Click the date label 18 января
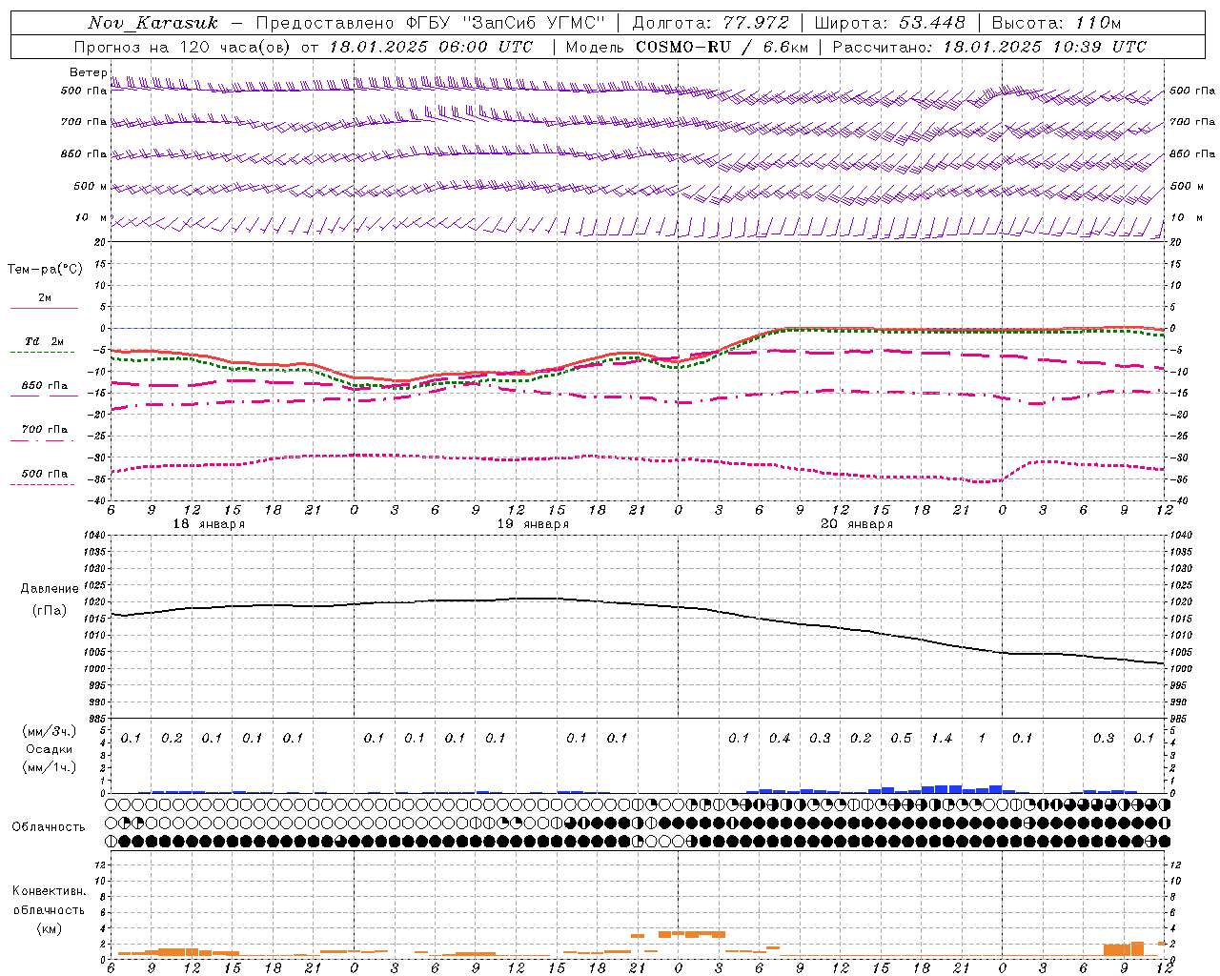 click(209, 524)
